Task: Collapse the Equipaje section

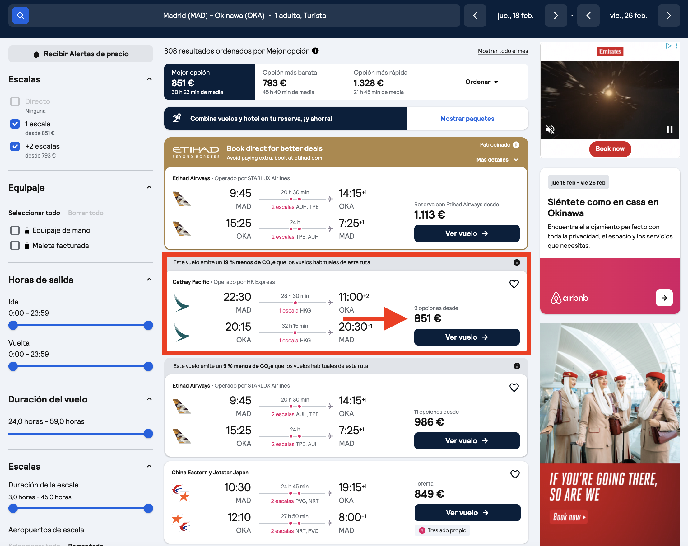Action: [149, 187]
